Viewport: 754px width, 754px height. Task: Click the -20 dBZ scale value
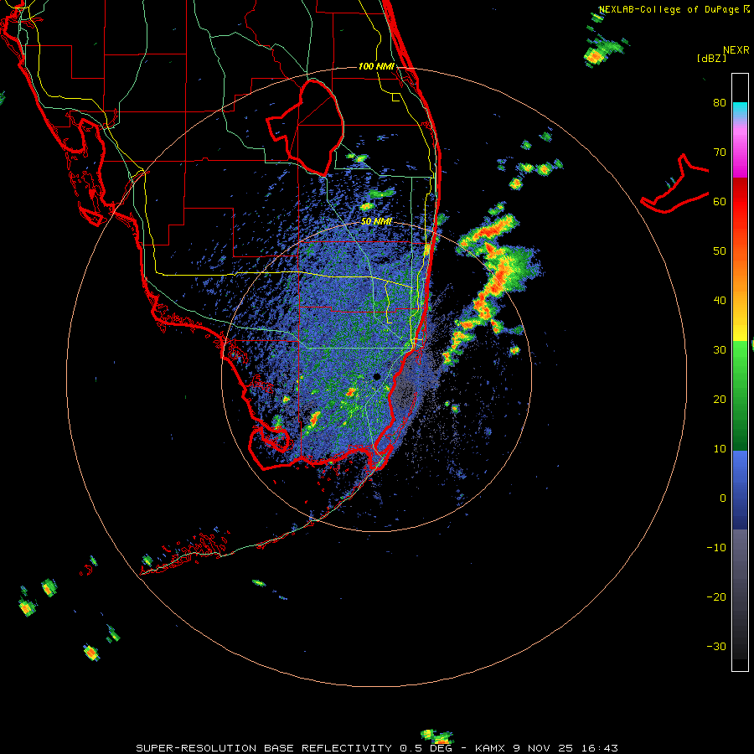(716, 597)
